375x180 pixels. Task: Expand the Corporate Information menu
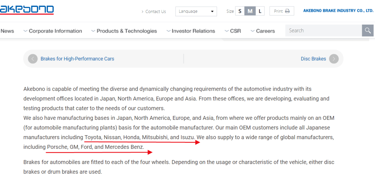pyautogui.click(x=53, y=31)
